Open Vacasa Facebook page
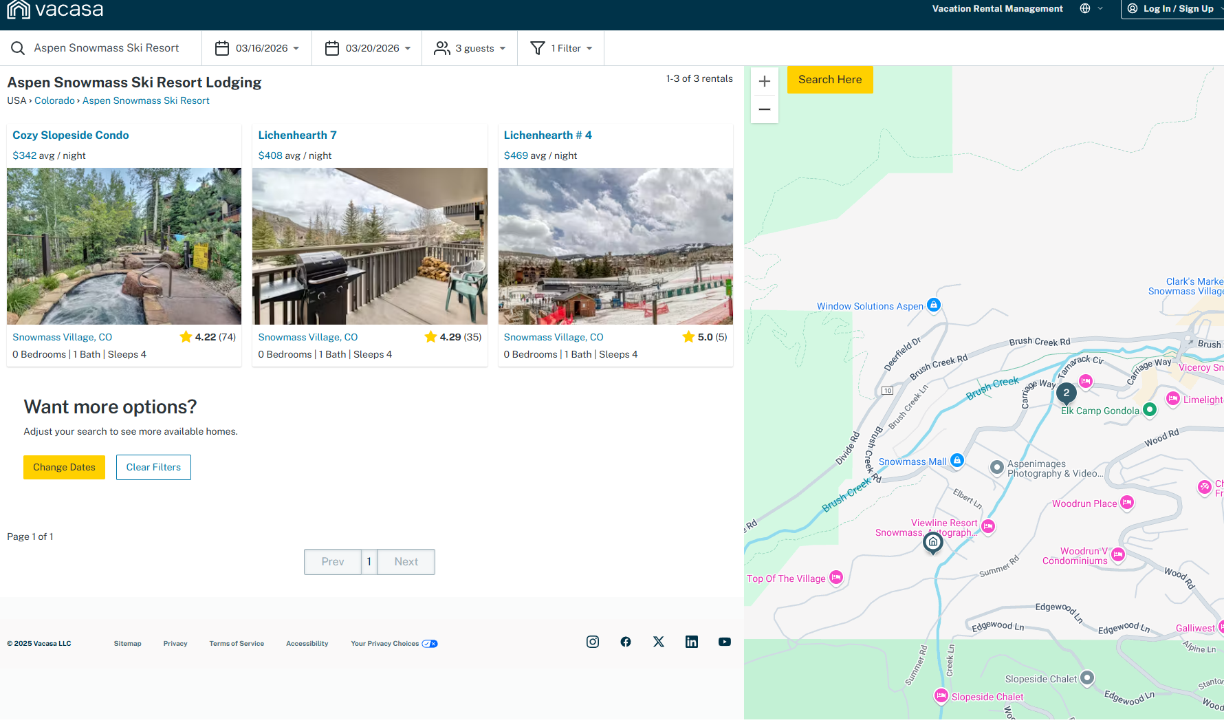1224x727 pixels. point(626,642)
